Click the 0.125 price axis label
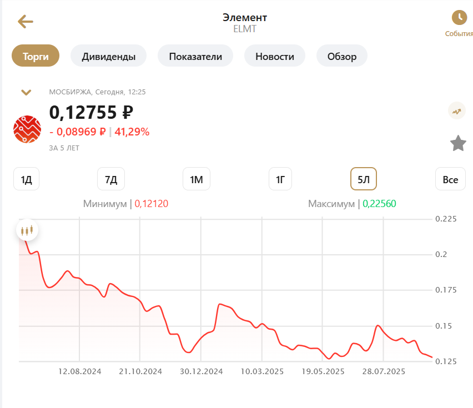This screenshot has width=473, height=408. coord(446,361)
